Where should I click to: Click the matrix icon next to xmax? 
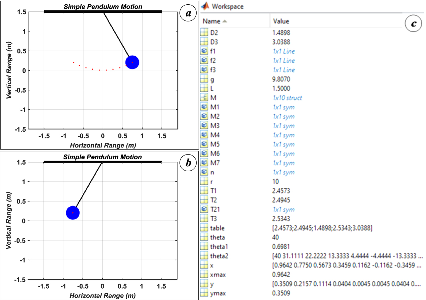pyautogui.click(x=204, y=275)
